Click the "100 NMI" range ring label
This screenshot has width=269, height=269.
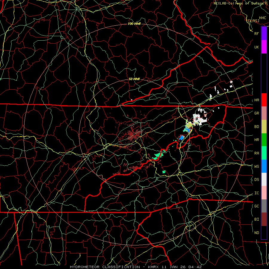click(x=134, y=24)
